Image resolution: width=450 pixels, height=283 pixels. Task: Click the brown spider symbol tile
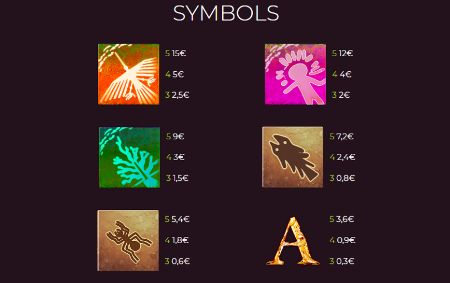click(x=128, y=240)
